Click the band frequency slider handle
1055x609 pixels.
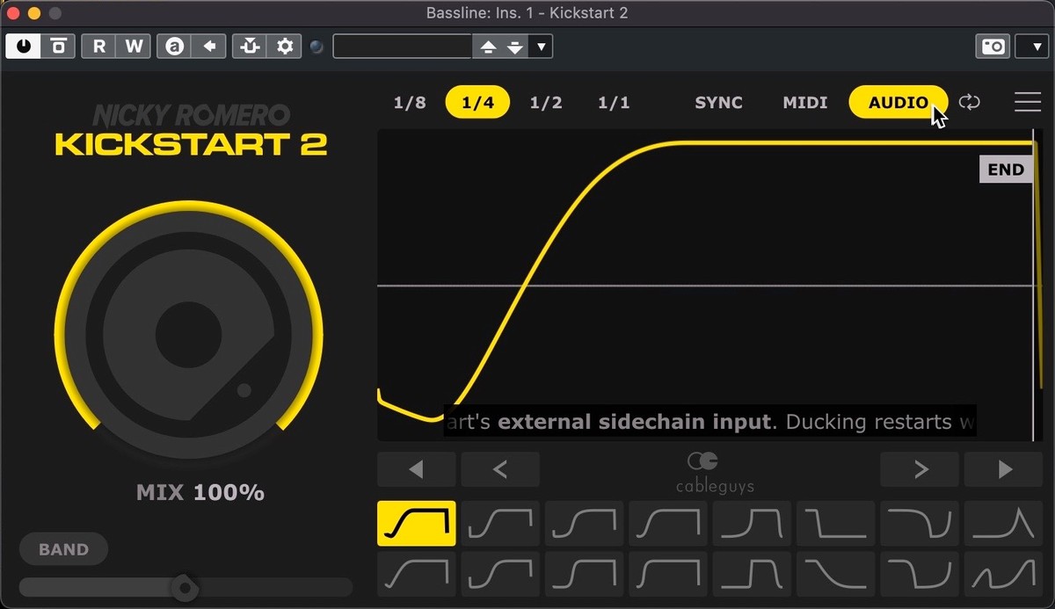[184, 587]
